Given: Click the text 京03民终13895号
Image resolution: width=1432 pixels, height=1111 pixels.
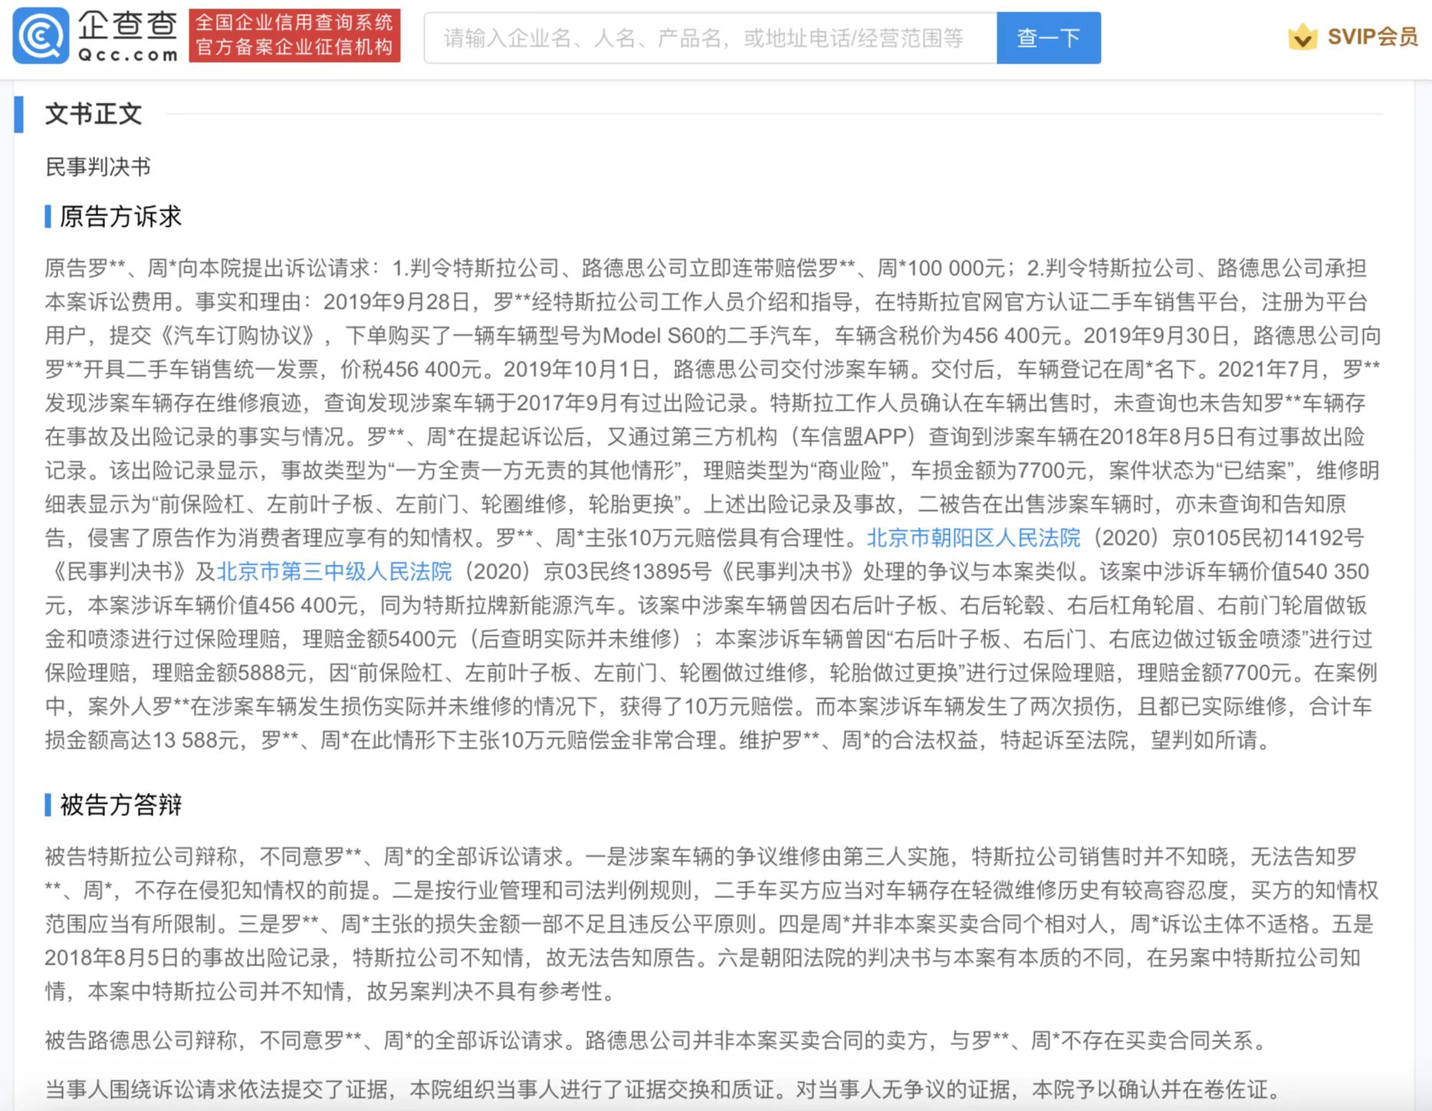Looking at the screenshot, I should point(628,572).
